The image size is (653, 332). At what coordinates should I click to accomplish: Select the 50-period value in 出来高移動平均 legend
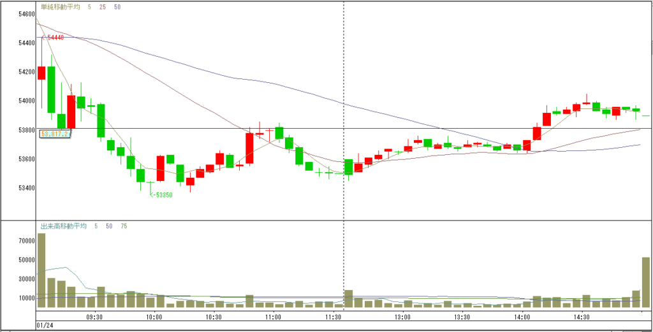pyautogui.click(x=110, y=226)
